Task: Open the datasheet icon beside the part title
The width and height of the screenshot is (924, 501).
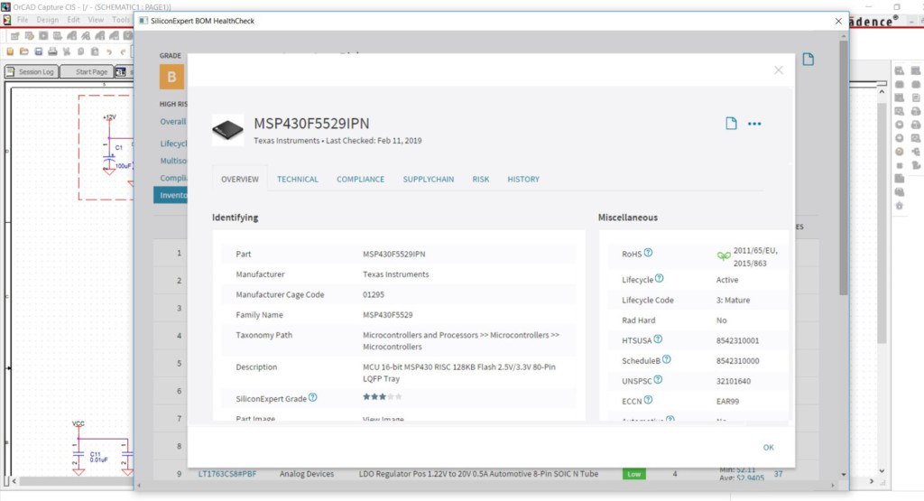Action: click(x=731, y=124)
